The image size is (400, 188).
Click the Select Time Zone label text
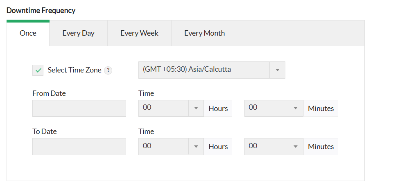pyautogui.click(x=74, y=70)
